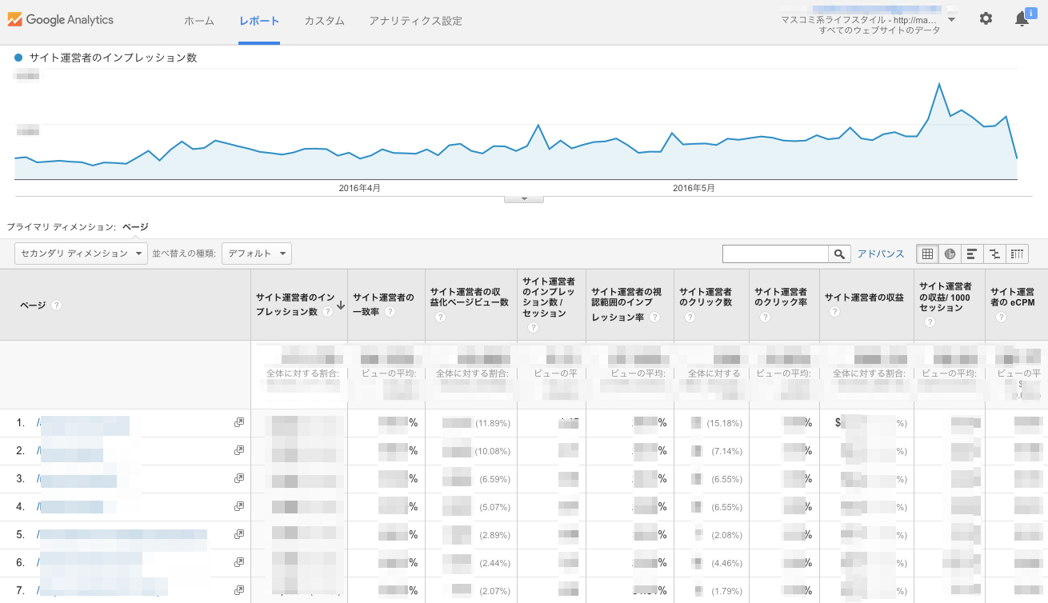Open row 1 page in new window
This screenshot has height=603, width=1048.
point(238,422)
